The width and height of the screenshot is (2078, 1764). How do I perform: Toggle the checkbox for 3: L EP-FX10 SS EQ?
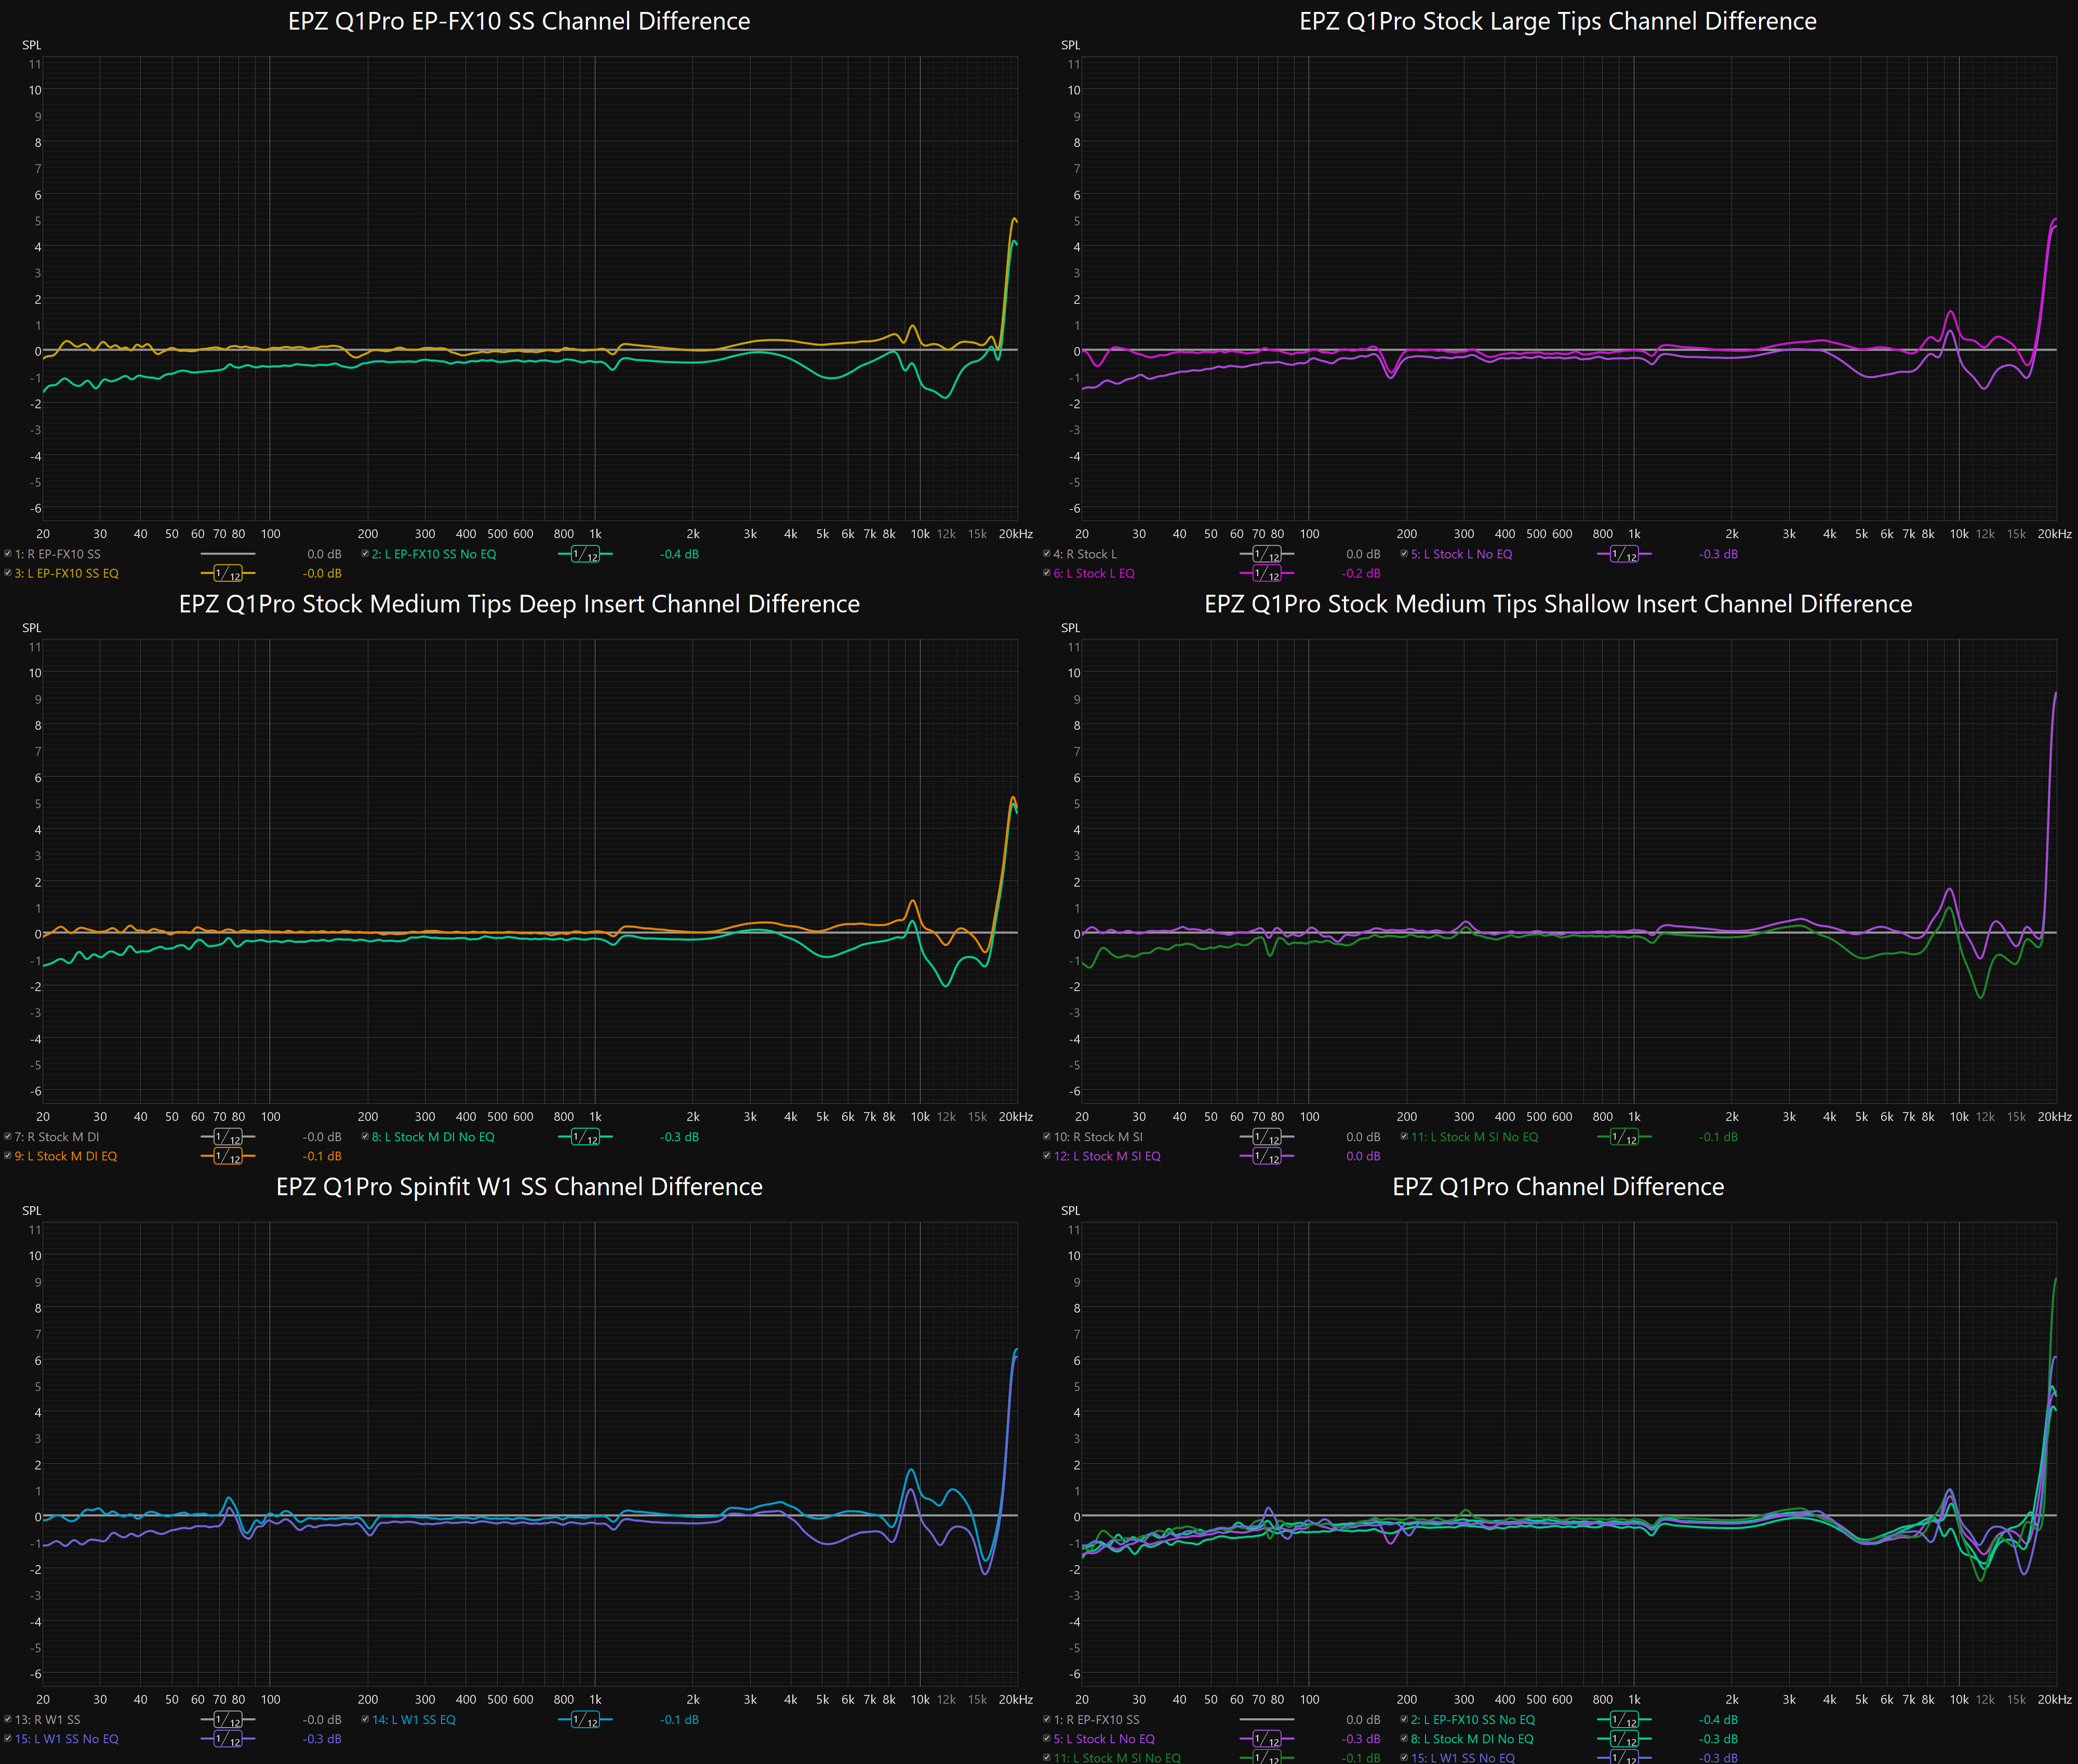[x=8, y=572]
